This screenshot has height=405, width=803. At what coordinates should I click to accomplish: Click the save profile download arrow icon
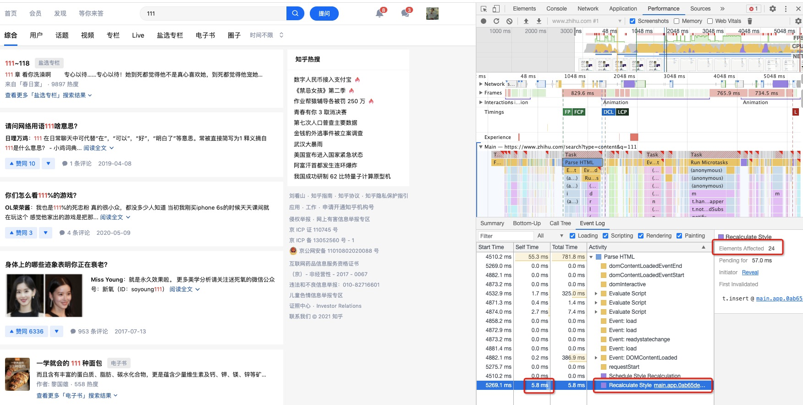539,21
